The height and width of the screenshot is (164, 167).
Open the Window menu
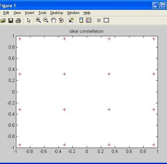(73, 13)
